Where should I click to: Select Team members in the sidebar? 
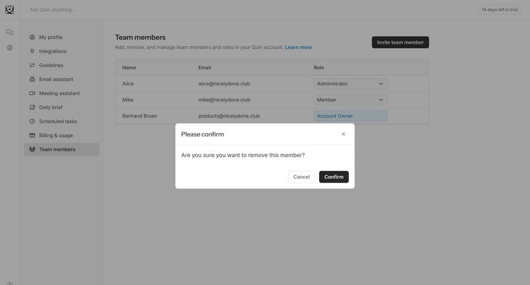tap(57, 150)
